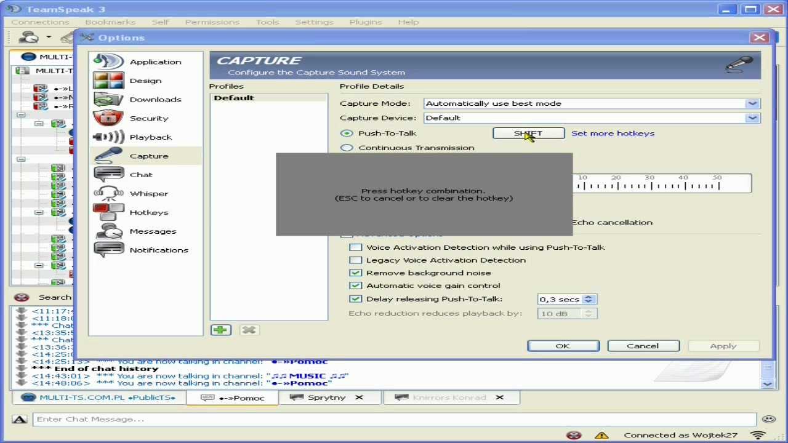Click the End of chat history line
The image size is (788, 443).
coord(106,369)
